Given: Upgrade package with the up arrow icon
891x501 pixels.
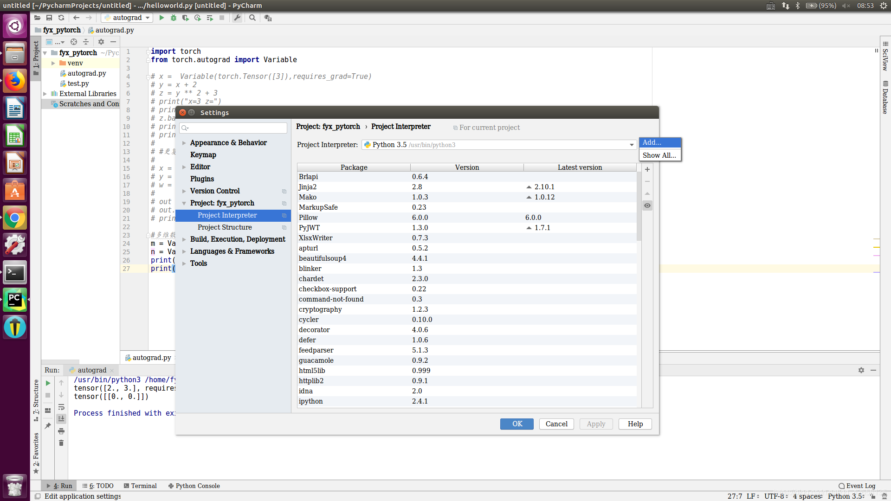Looking at the screenshot, I should [x=647, y=193].
